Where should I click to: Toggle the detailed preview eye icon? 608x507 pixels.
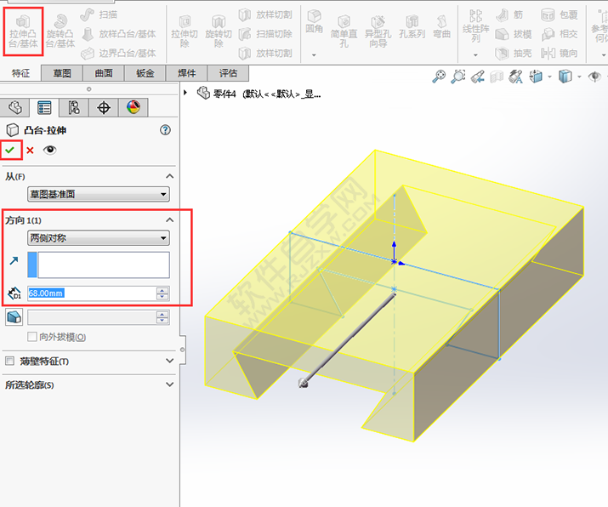point(49,150)
